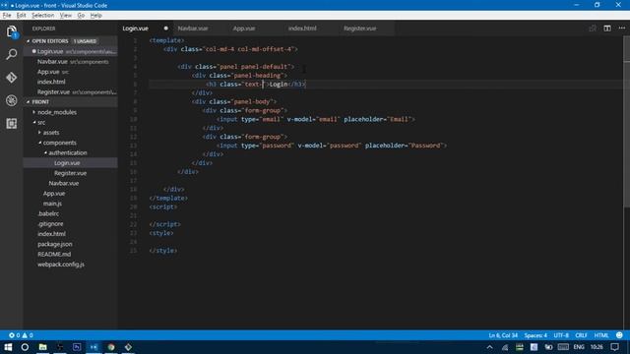
Task: Change file encoding UTF-8
Action: click(561, 335)
